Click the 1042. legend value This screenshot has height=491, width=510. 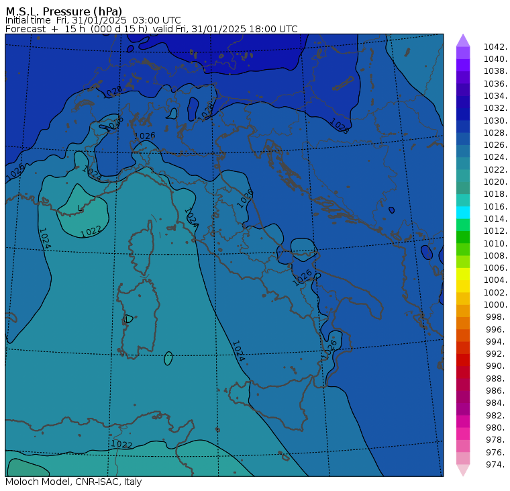point(495,47)
